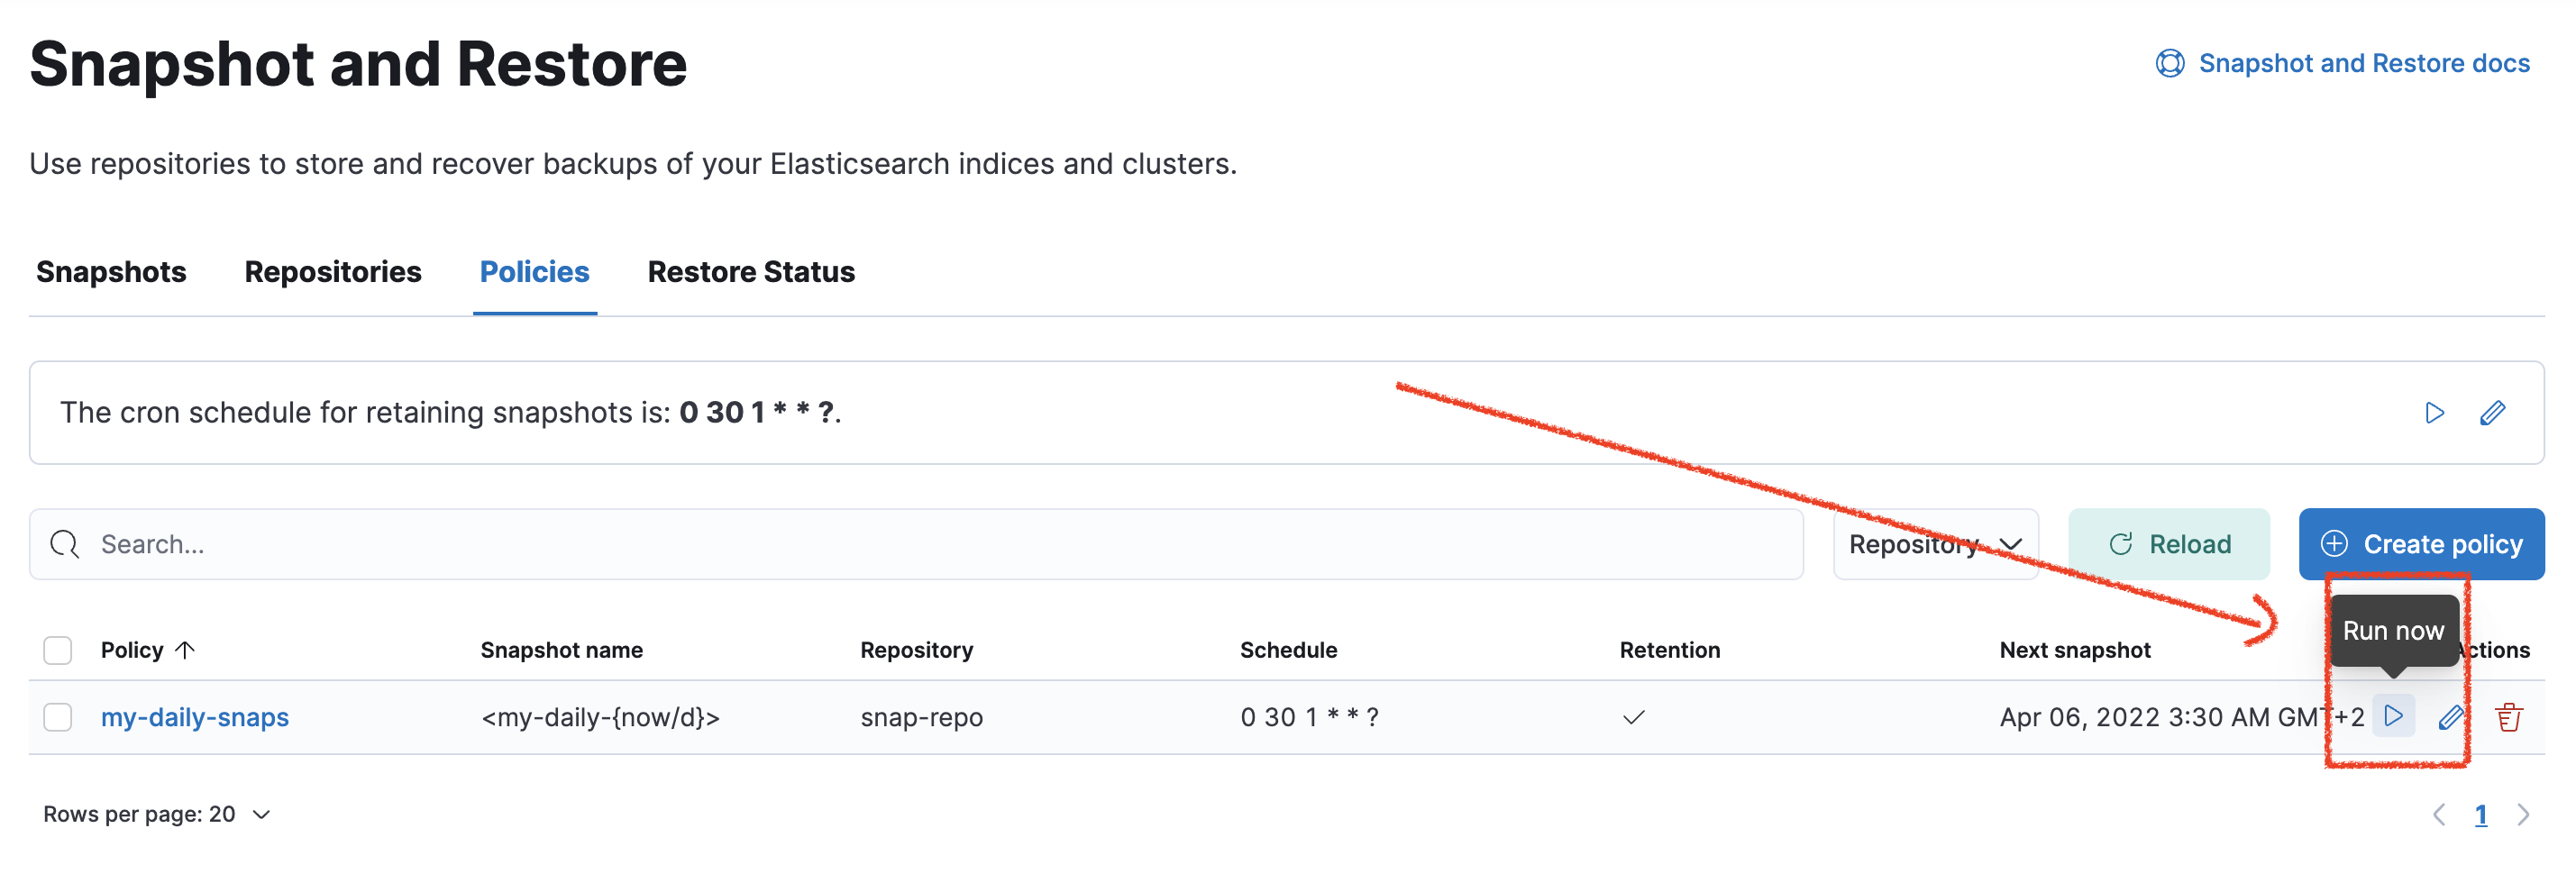2576x874 pixels.
Task: Switch to the Snapshots tab
Action: tap(111, 272)
